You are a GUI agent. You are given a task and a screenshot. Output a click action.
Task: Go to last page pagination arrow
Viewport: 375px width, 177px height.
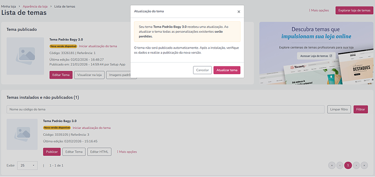pos(364,165)
